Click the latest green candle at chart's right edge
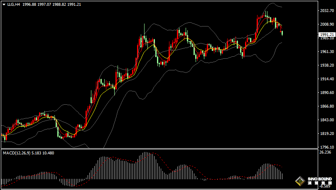The width and height of the screenshot is (336, 190). (x=282, y=33)
